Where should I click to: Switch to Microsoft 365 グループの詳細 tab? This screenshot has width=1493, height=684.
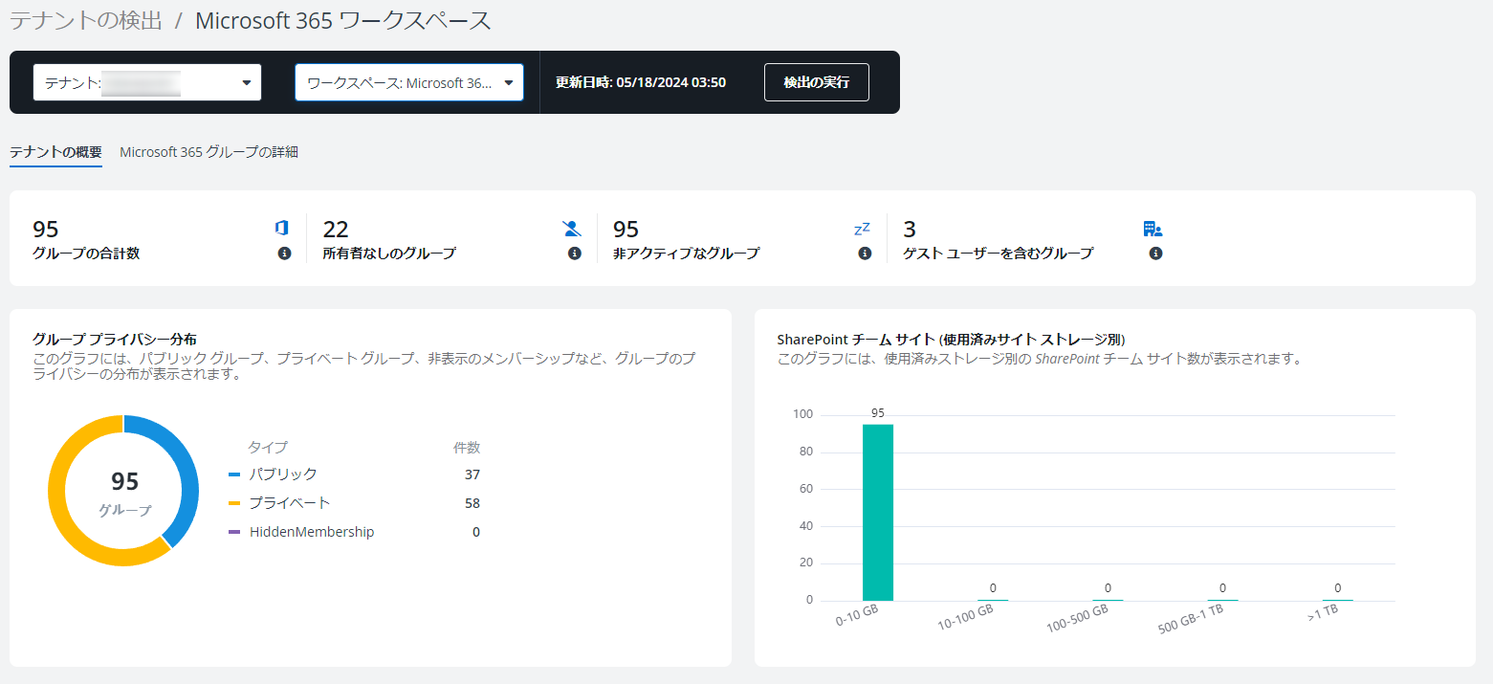click(209, 152)
